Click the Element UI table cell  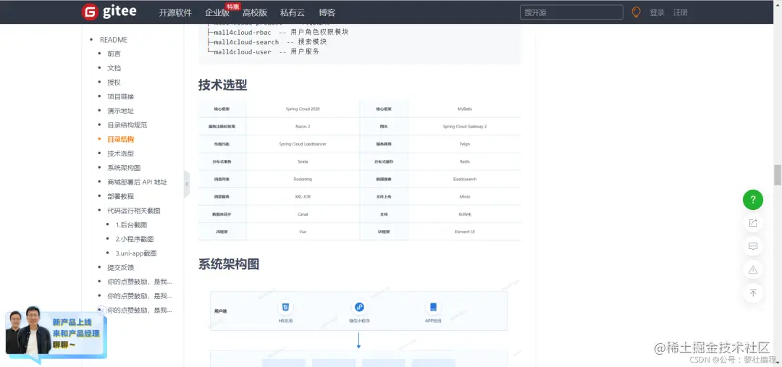[465, 232]
